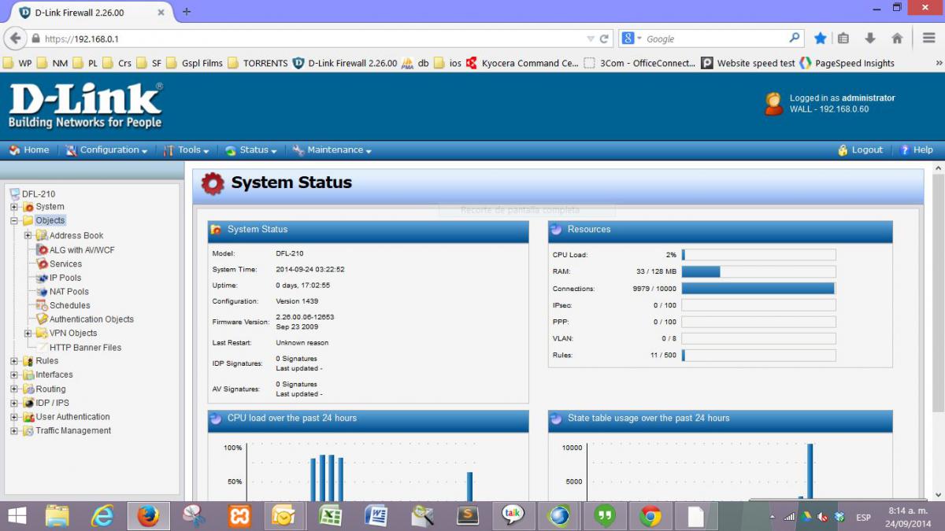
Task: Select Authentication Objects in tree
Action: 91,319
